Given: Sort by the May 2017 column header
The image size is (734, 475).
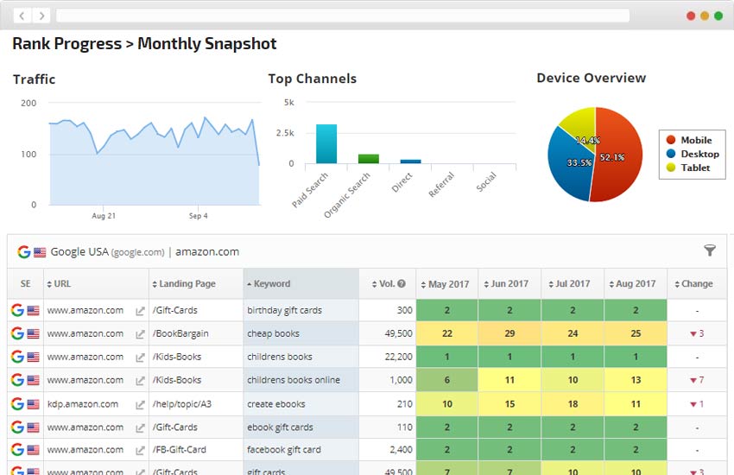Looking at the screenshot, I should click(x=447, y=284).
